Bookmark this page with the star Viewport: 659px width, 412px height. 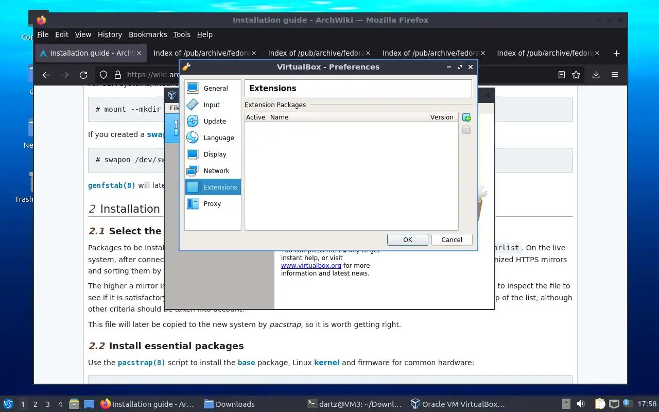coord(576,75)
